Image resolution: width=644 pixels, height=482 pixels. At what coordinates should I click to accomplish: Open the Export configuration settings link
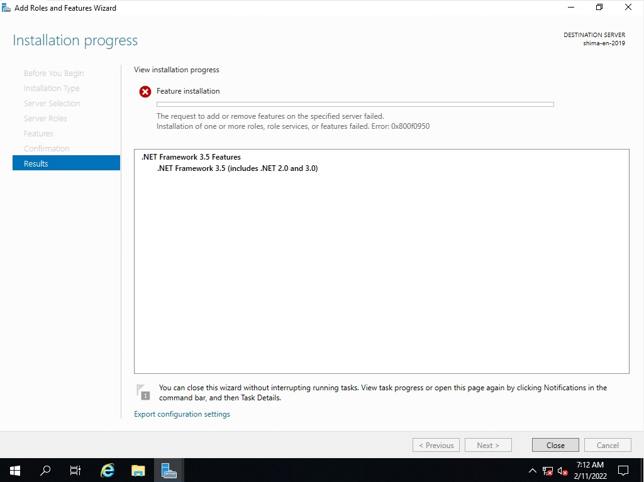click(182, 414)
